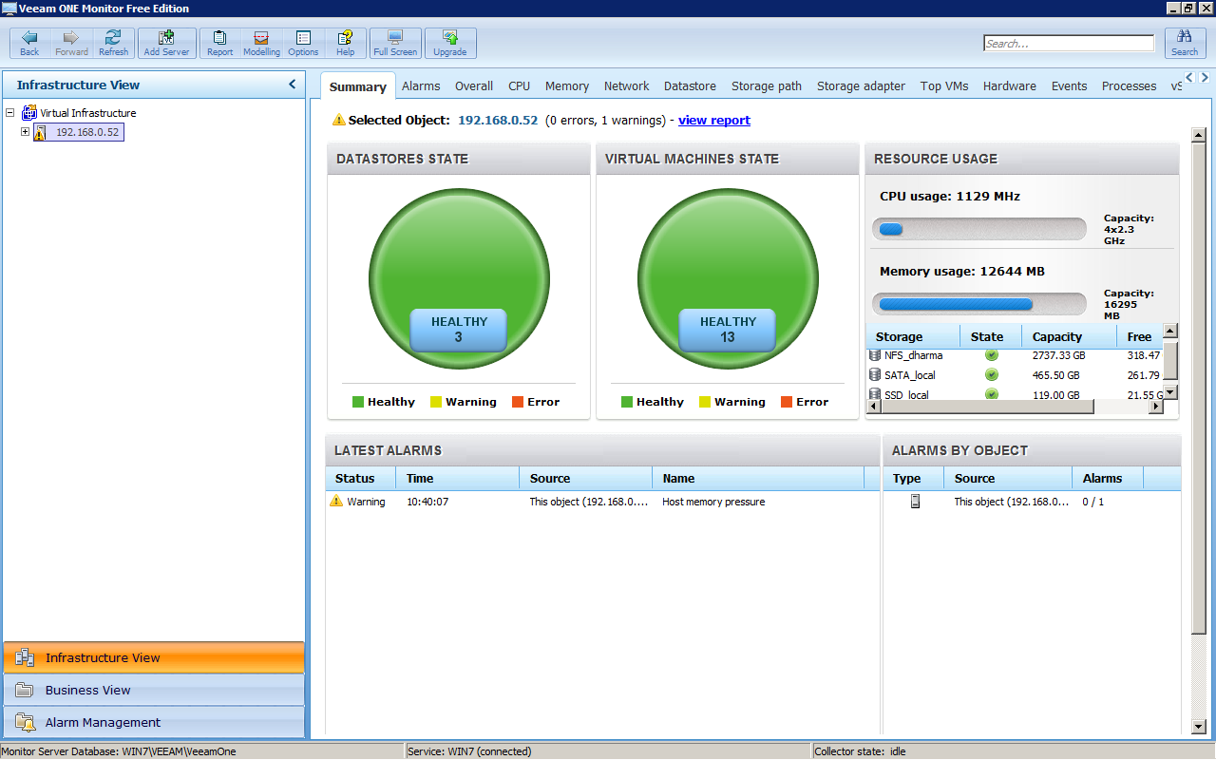1216x760 pixels.
Task: Click the NFS_dharma datastore icon
Action: [875, 355]
